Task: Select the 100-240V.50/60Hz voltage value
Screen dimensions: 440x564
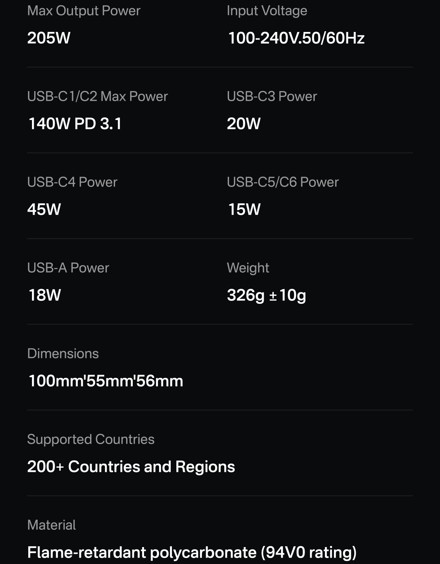Action: tap(296, 38)
